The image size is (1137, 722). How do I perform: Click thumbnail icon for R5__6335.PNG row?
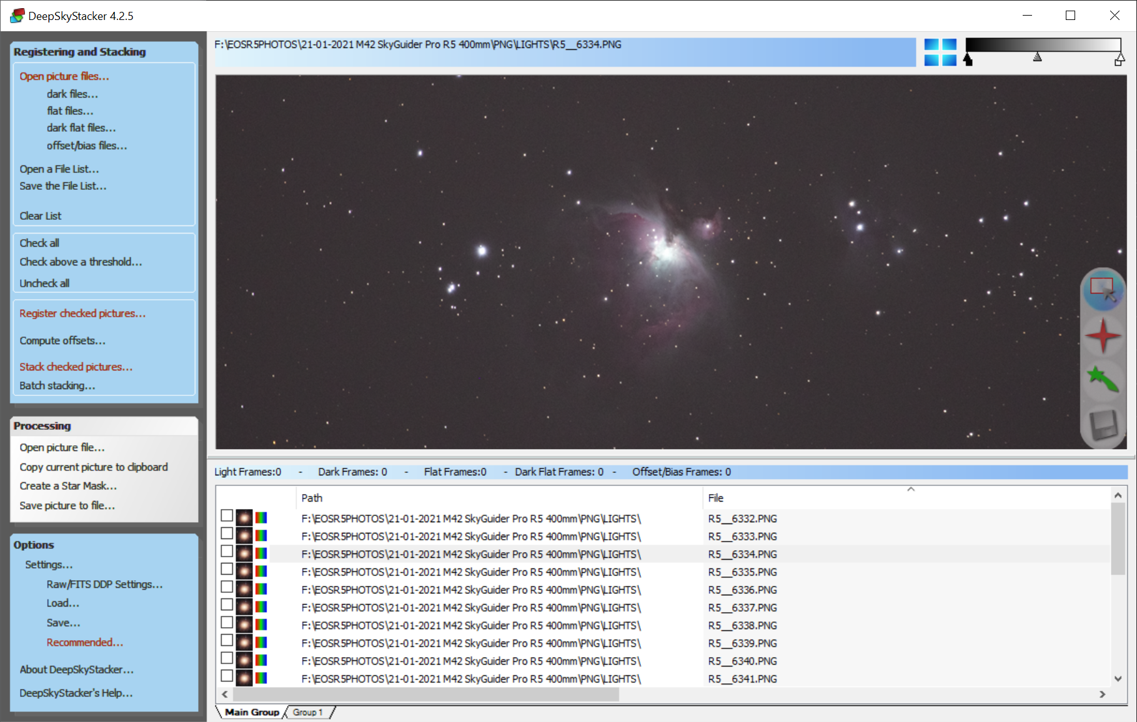(x=244, y=571)
